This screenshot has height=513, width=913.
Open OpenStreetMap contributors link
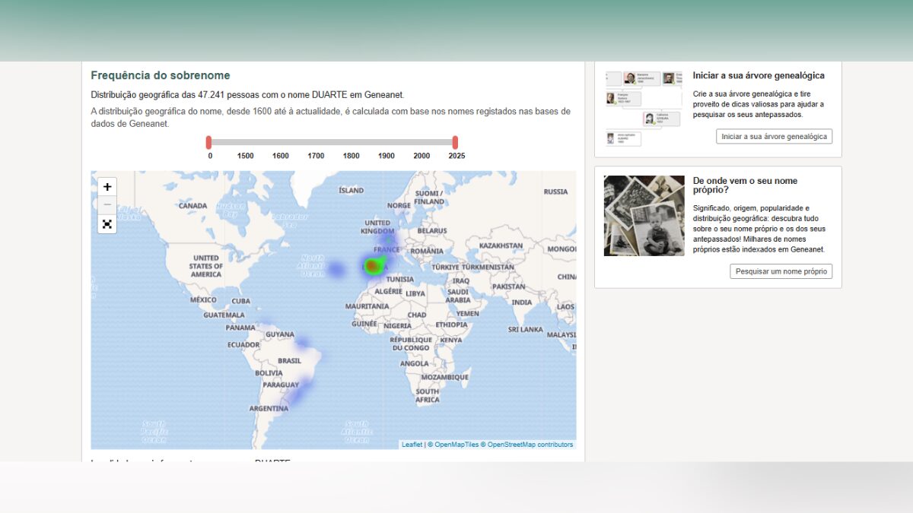[530, 445]
